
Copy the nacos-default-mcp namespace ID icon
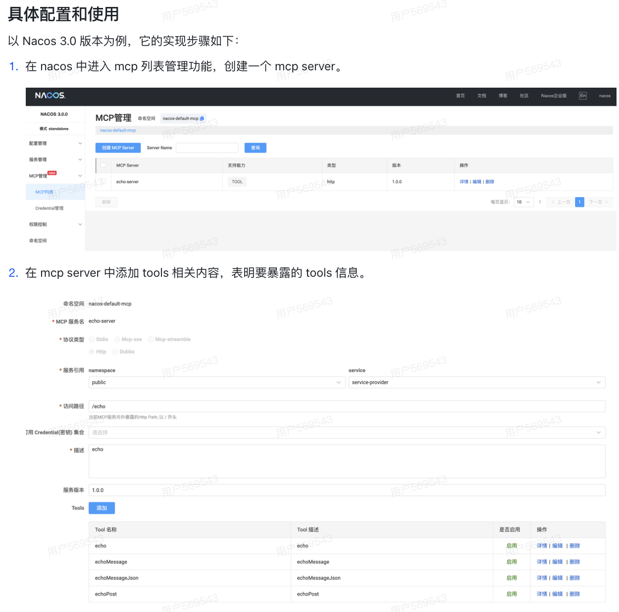tap(202, 118)
